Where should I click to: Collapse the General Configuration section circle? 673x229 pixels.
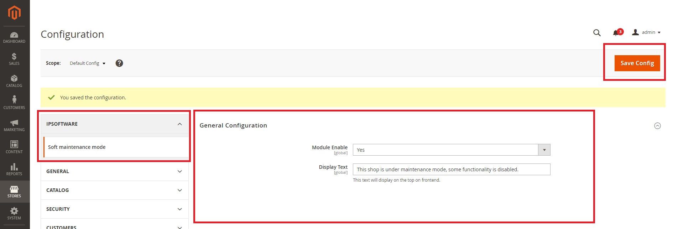[x=657, y=126]
